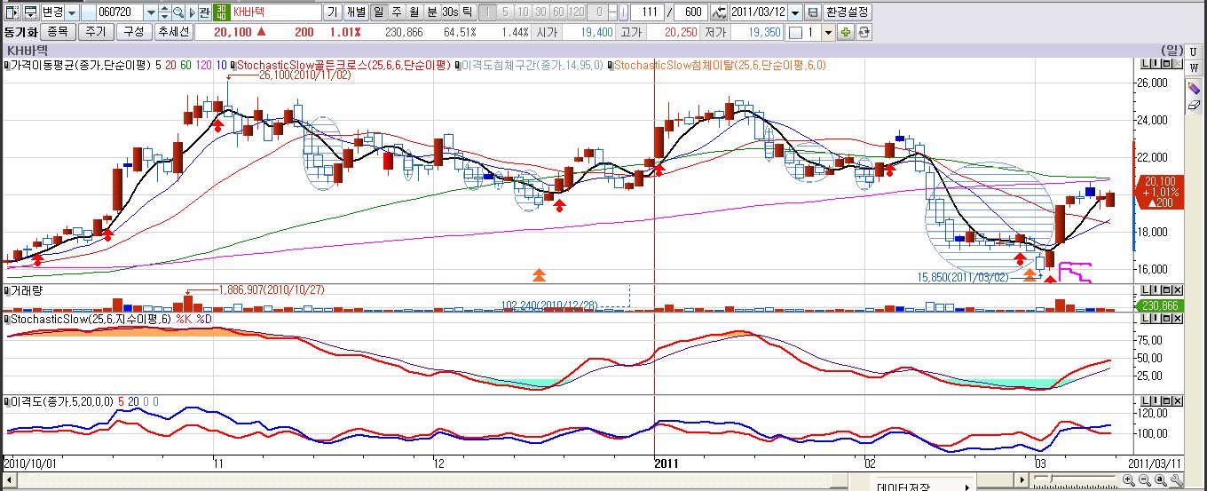Screen dimensions: 1207x491
Task: Click the 거래량 volume panel label
Action: pyautogui.click(x=25, y=289)
